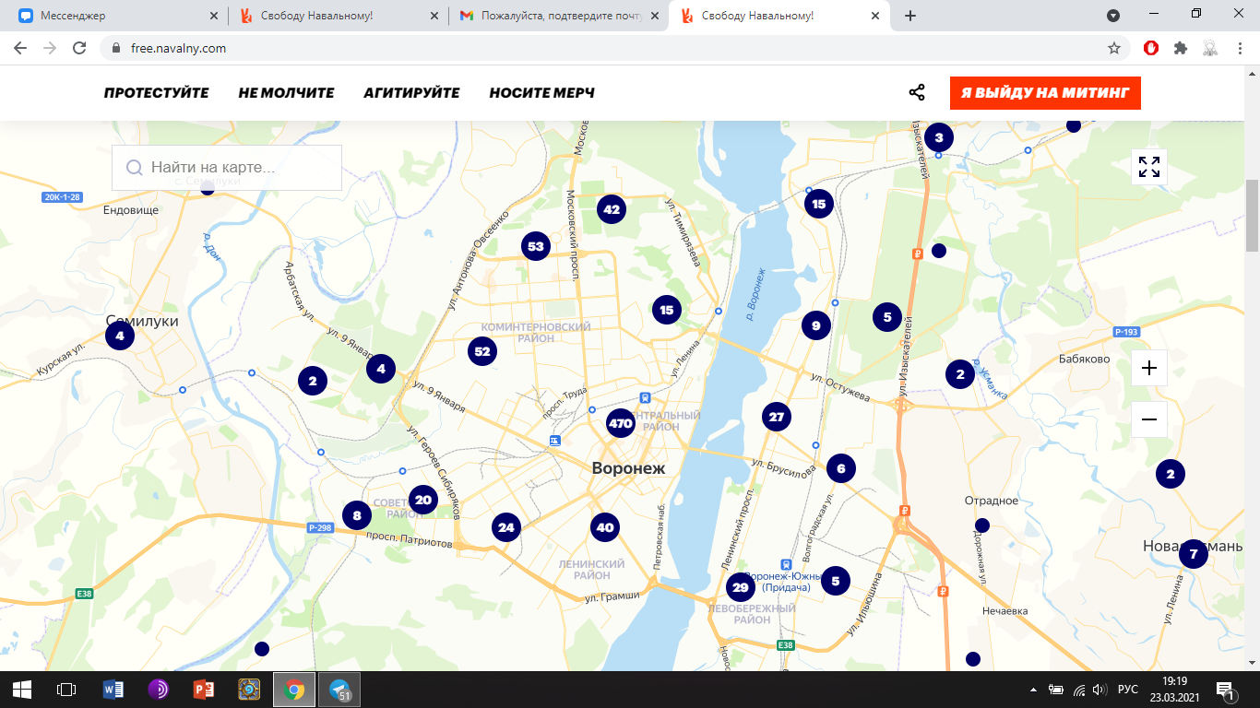
Task: Open cluster marker 8 by Р-298 road
Action: (357, 515)
